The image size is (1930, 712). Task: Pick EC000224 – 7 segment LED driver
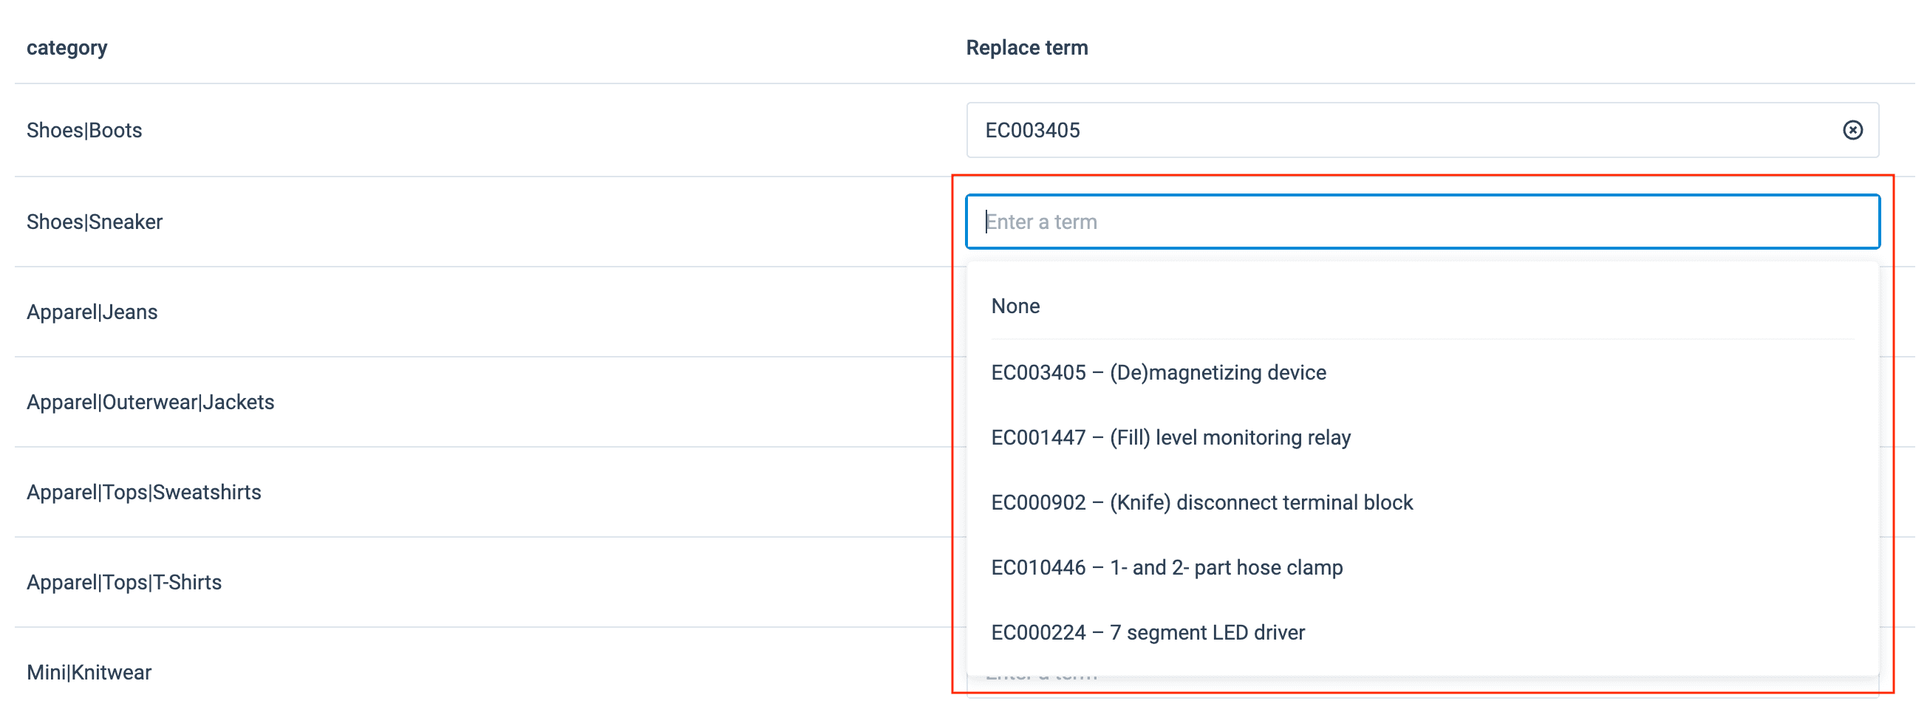[x=1147, y=633]
